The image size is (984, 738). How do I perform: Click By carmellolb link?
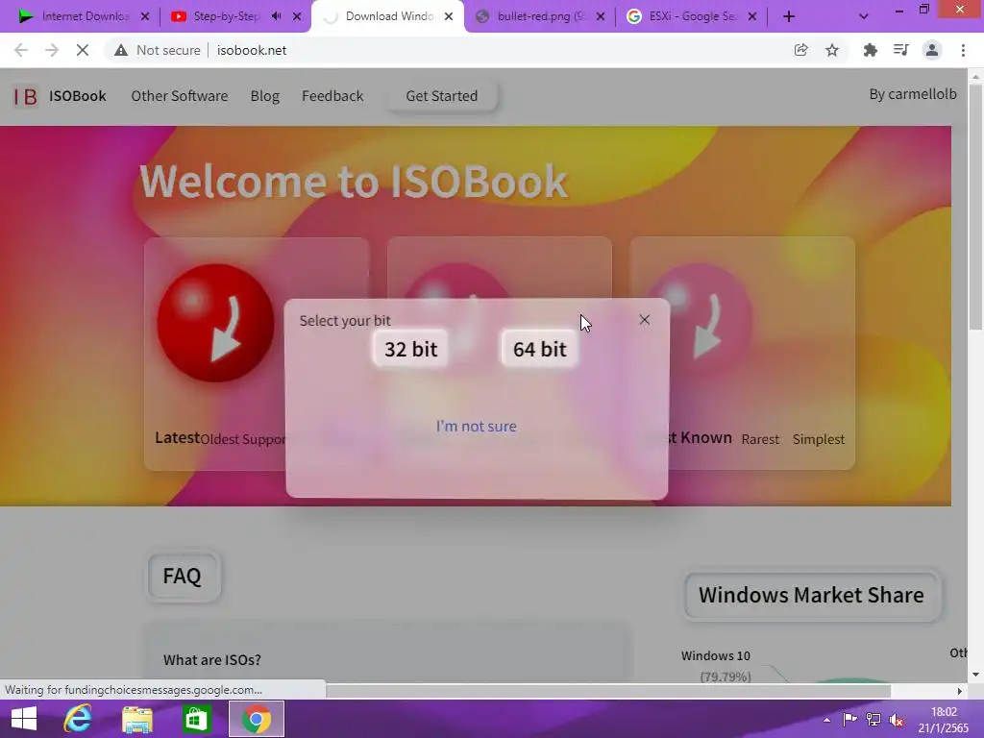click(x=913, y=94)
